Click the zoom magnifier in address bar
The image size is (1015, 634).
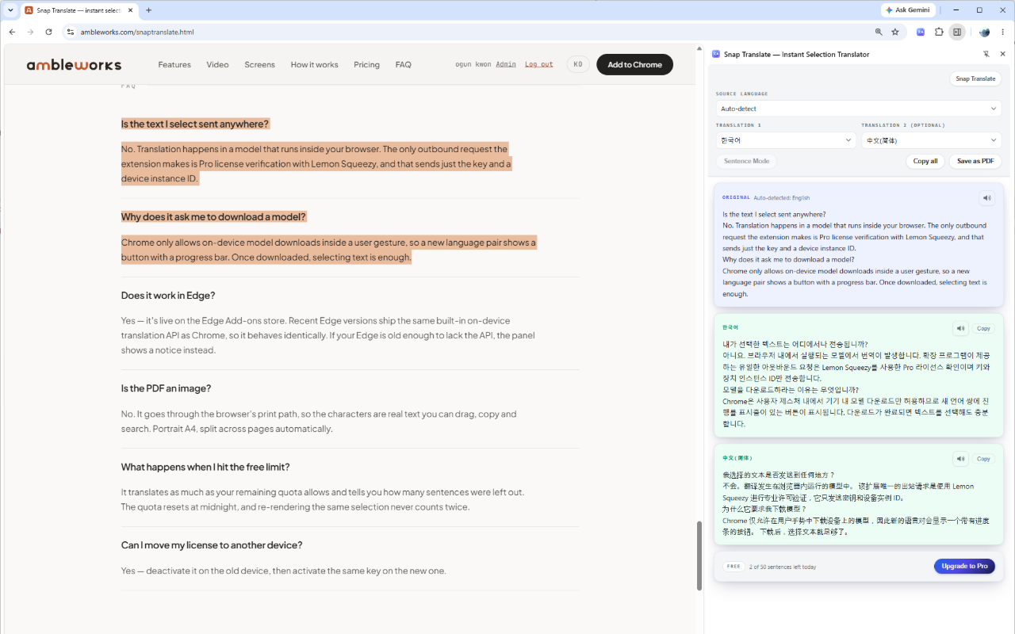click(879, 32)
